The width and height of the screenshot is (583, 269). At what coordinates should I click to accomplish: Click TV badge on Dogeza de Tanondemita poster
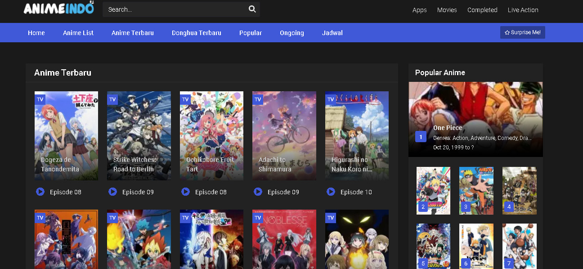(40, 99)
